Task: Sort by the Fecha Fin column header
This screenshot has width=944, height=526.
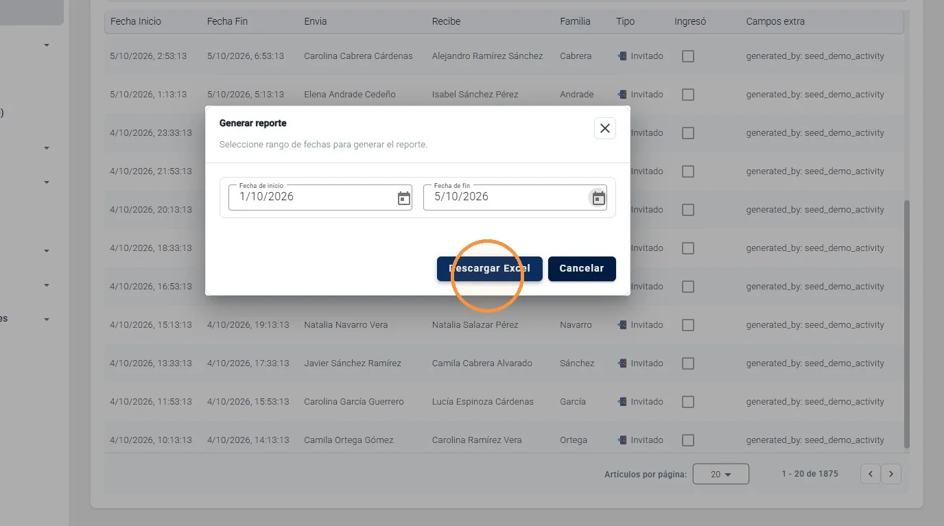Action: [227, 21]
